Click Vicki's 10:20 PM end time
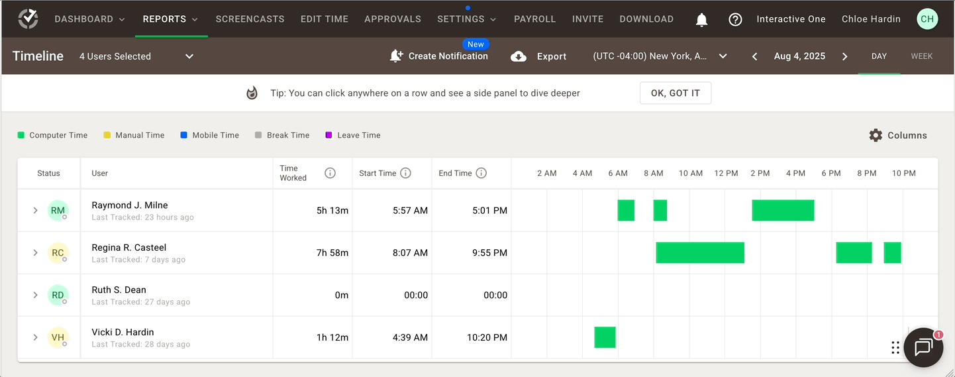The height and width of the screenshot is (377, 955). pos(487,337)
